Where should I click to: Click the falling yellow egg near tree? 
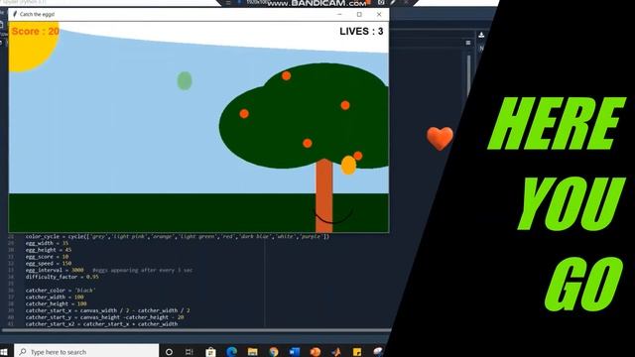coord(348,166)
